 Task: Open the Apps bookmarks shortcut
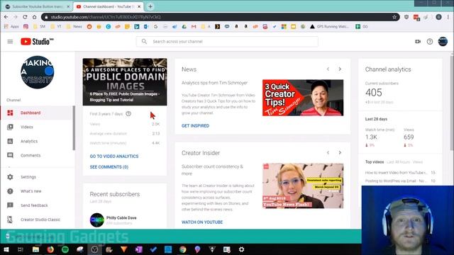click(x=11, y=27)
